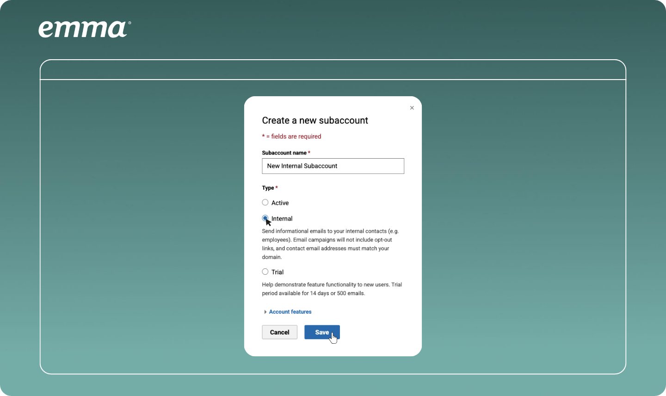This screenshot has height=396, width=666.
Task: Click the red "fields are required" note
Action: (296, 136)
